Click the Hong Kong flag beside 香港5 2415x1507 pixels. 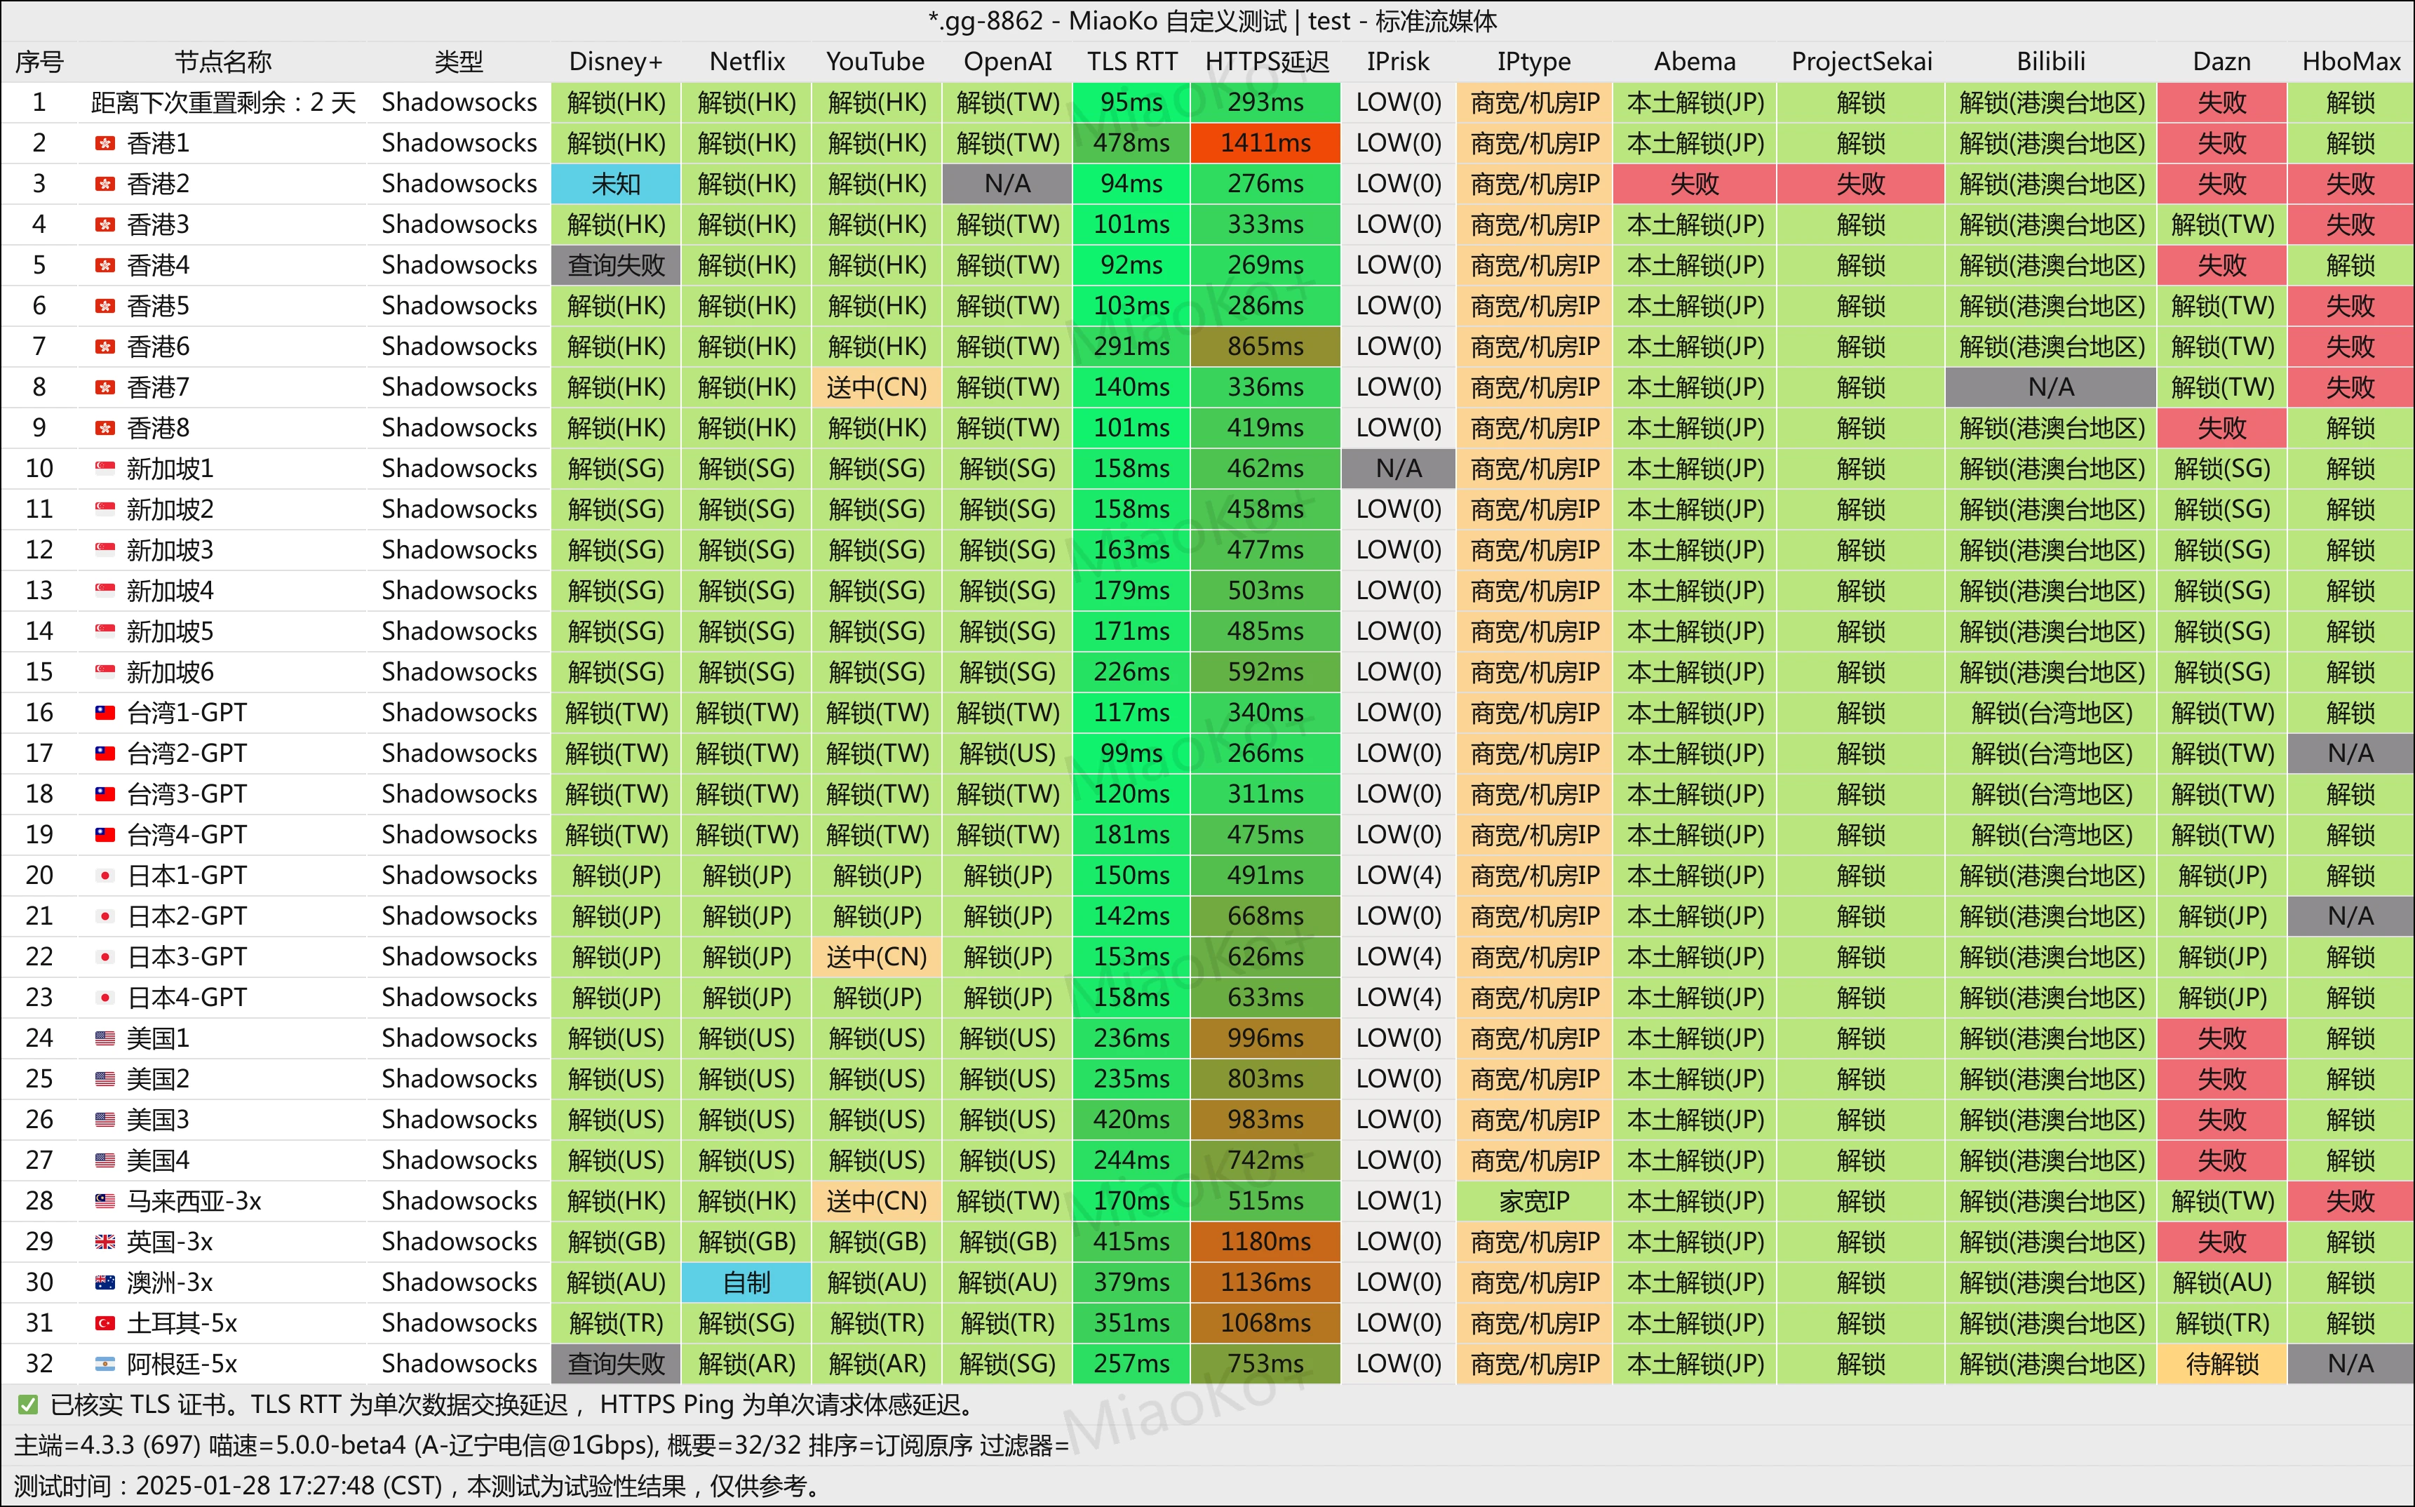(105, 306)
